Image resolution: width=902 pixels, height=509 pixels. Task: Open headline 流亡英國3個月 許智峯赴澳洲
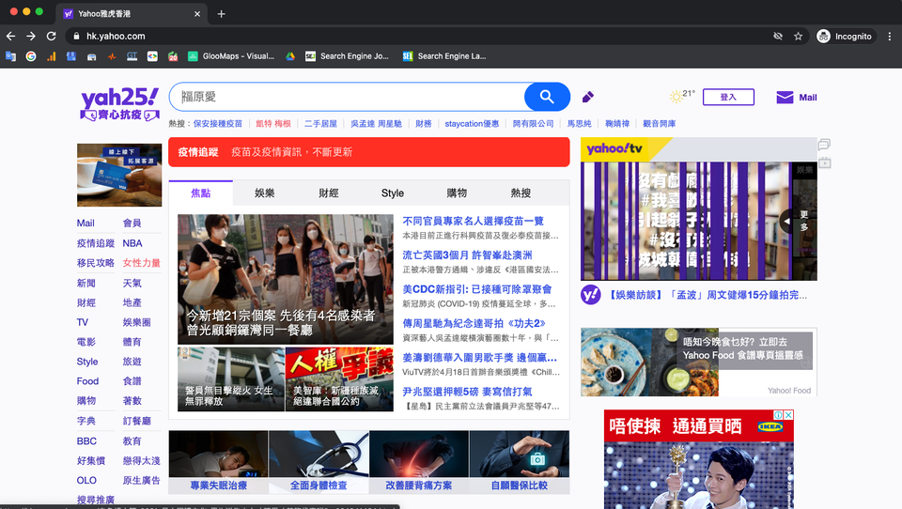coord(467,254)
